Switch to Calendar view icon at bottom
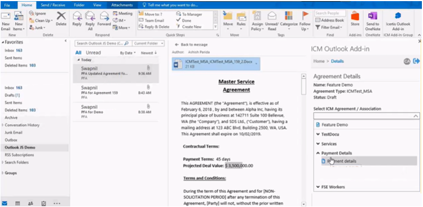The image size is (423, 207). pyautogui.click(x=17, y=204)
